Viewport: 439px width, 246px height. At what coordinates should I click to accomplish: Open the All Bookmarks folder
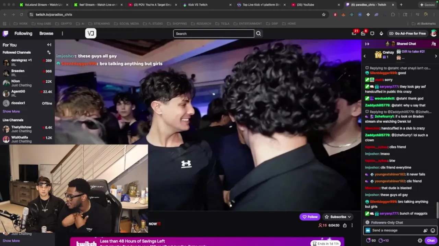(x=424, y=24)
